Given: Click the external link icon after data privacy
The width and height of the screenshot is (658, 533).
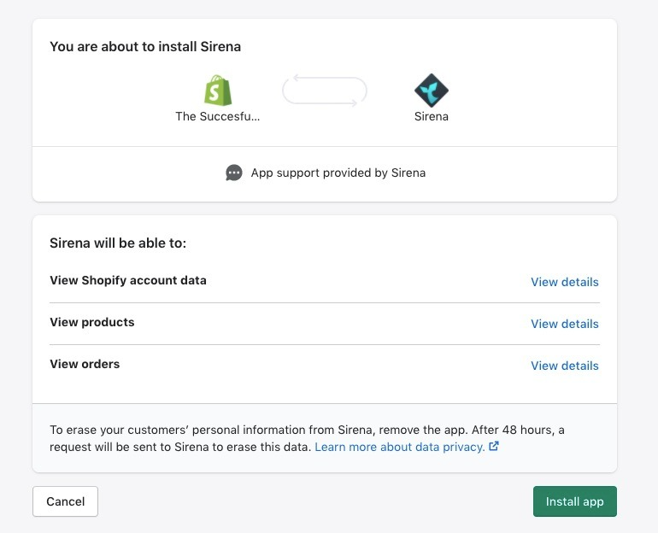Looking at the screenshot, I should 494,447.
